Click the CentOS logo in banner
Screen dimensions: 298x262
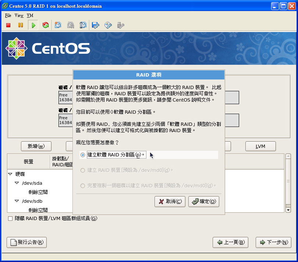coord(47,48)
